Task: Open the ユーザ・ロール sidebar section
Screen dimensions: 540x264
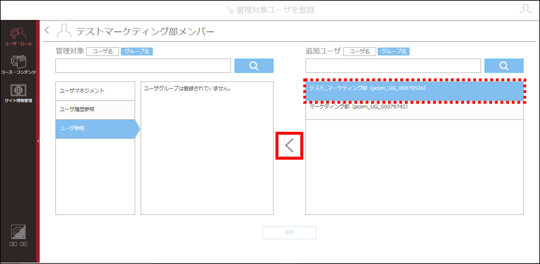Action: click(x=18, y=37)
